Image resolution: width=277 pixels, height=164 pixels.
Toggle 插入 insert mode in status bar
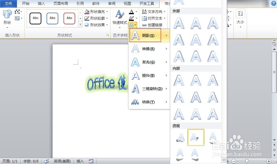[80, 161]
